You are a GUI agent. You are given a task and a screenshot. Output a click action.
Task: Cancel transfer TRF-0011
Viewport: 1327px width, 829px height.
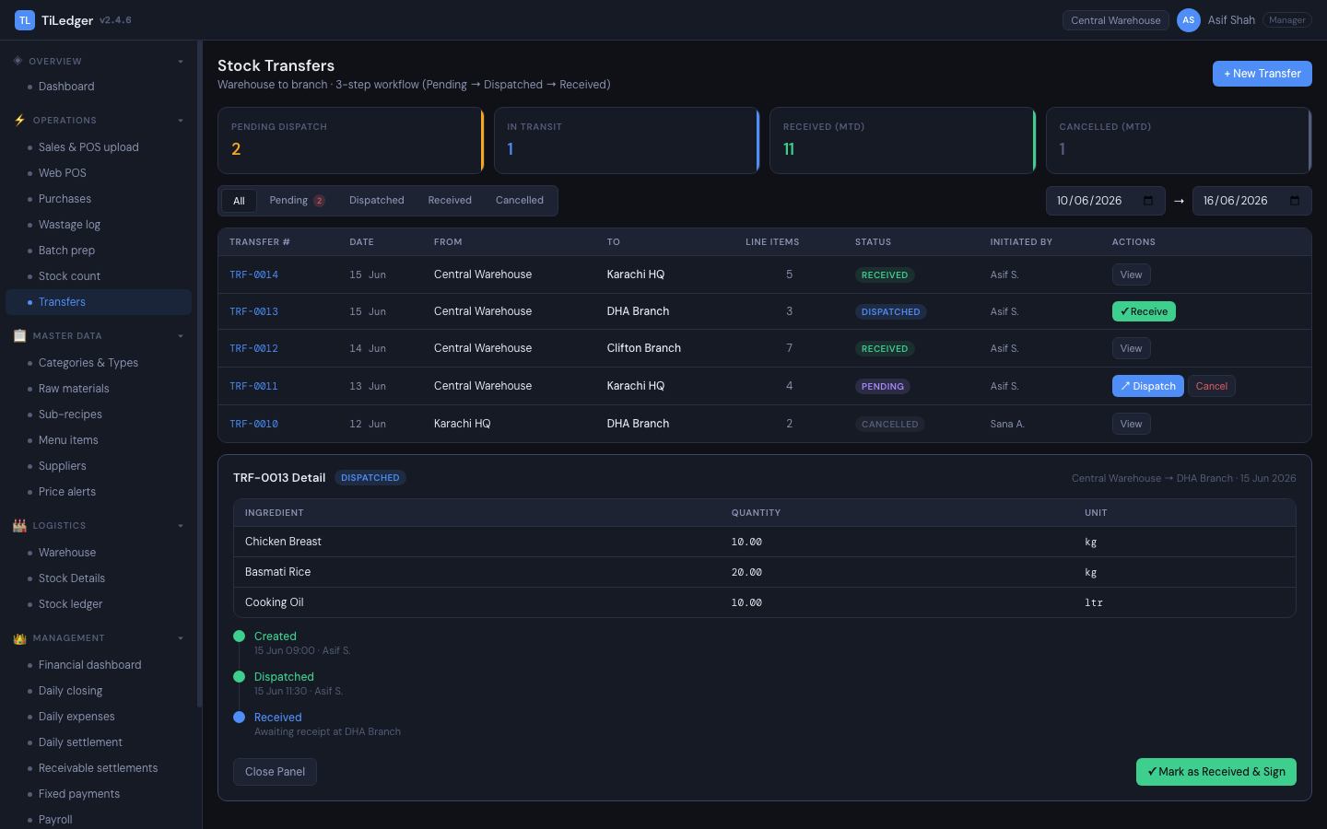pos(1211,386)
